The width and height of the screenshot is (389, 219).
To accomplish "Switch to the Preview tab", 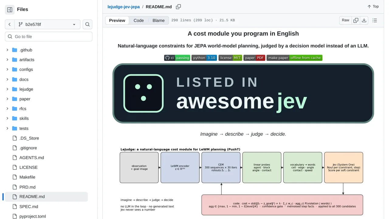I will coord(117,20).
